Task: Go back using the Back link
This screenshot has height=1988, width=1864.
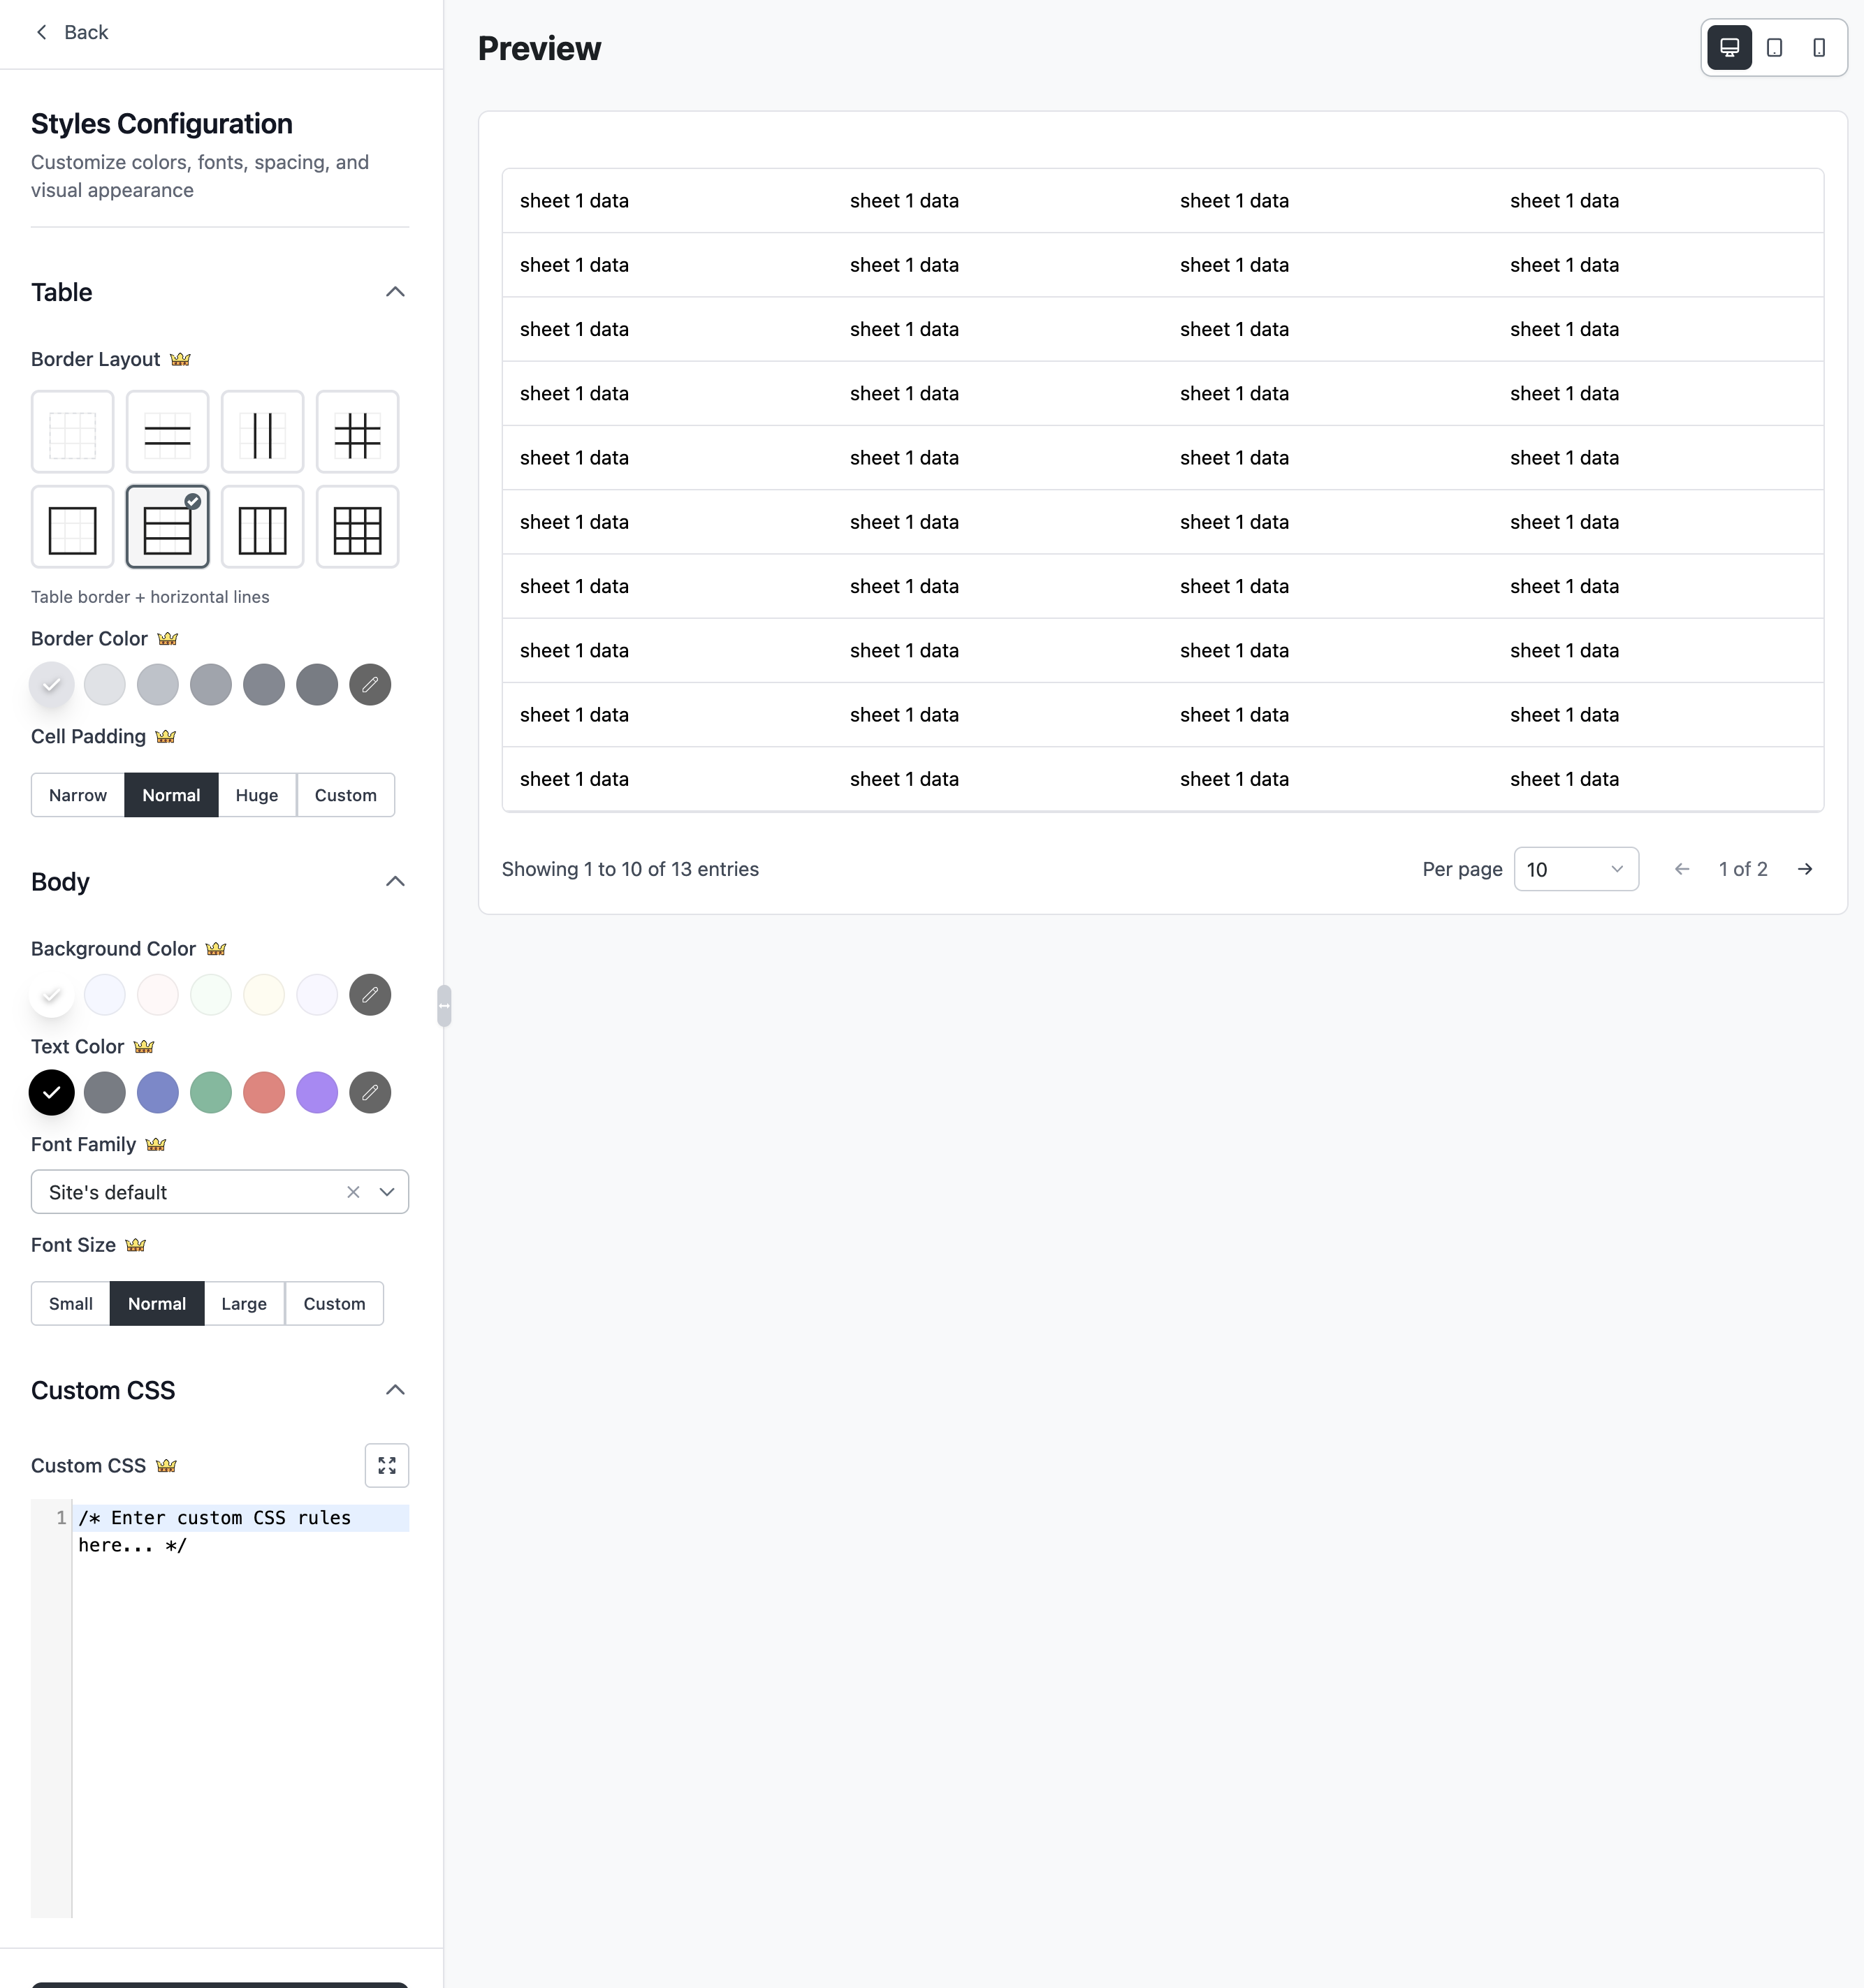Action: 71,32
